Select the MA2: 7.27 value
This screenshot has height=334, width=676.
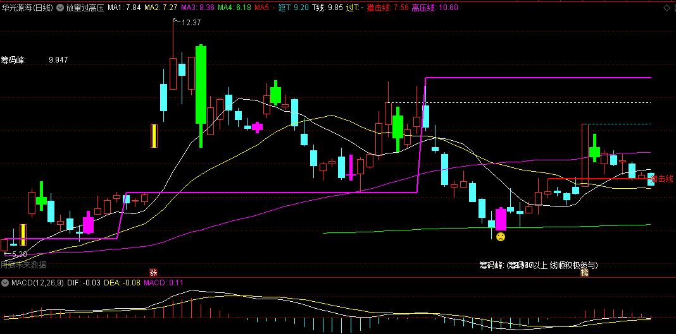[x=161, y=8]
